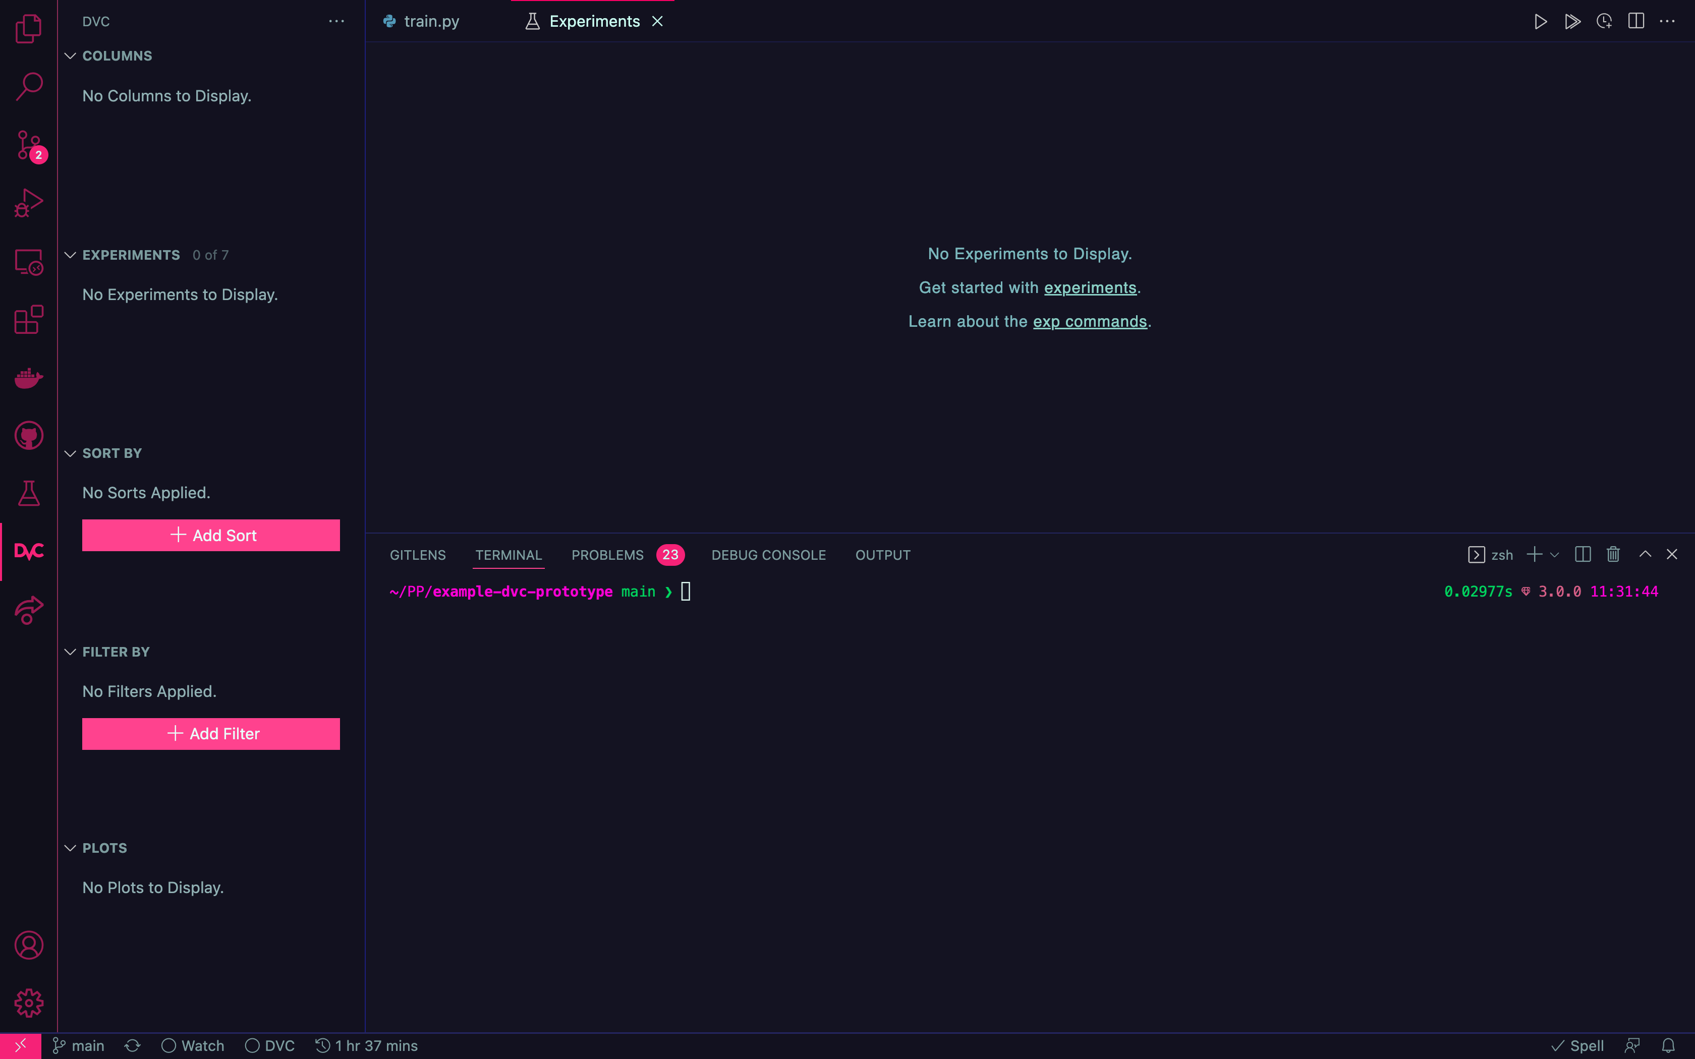
Task: Collapse the COLUMNS section
Action: (70, 56)
